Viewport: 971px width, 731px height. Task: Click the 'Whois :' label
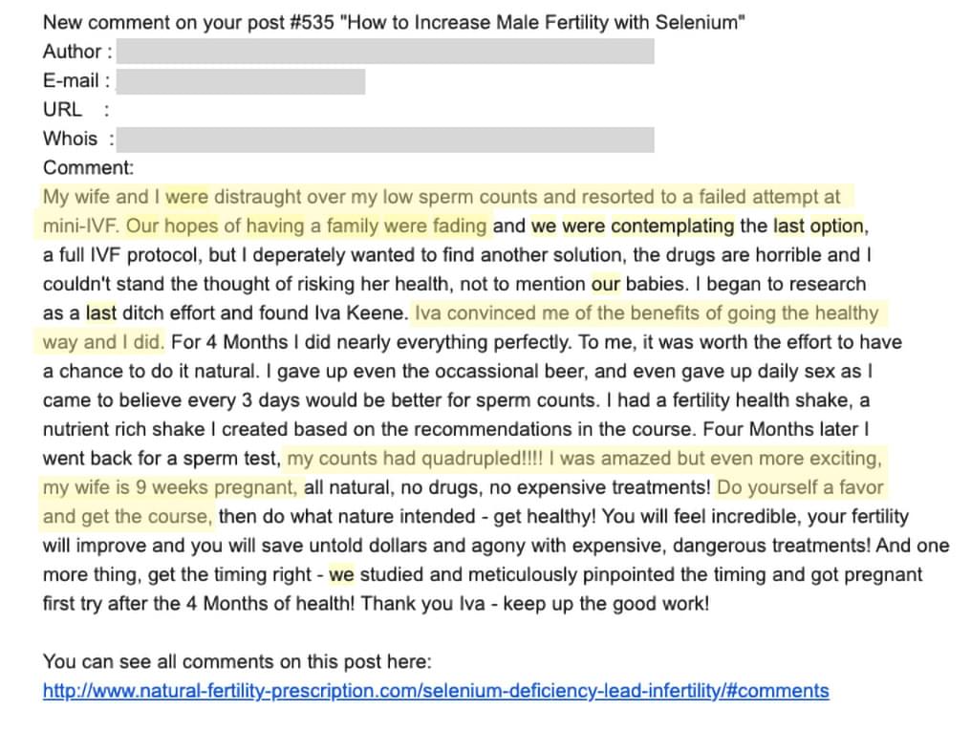pos(78,139)
